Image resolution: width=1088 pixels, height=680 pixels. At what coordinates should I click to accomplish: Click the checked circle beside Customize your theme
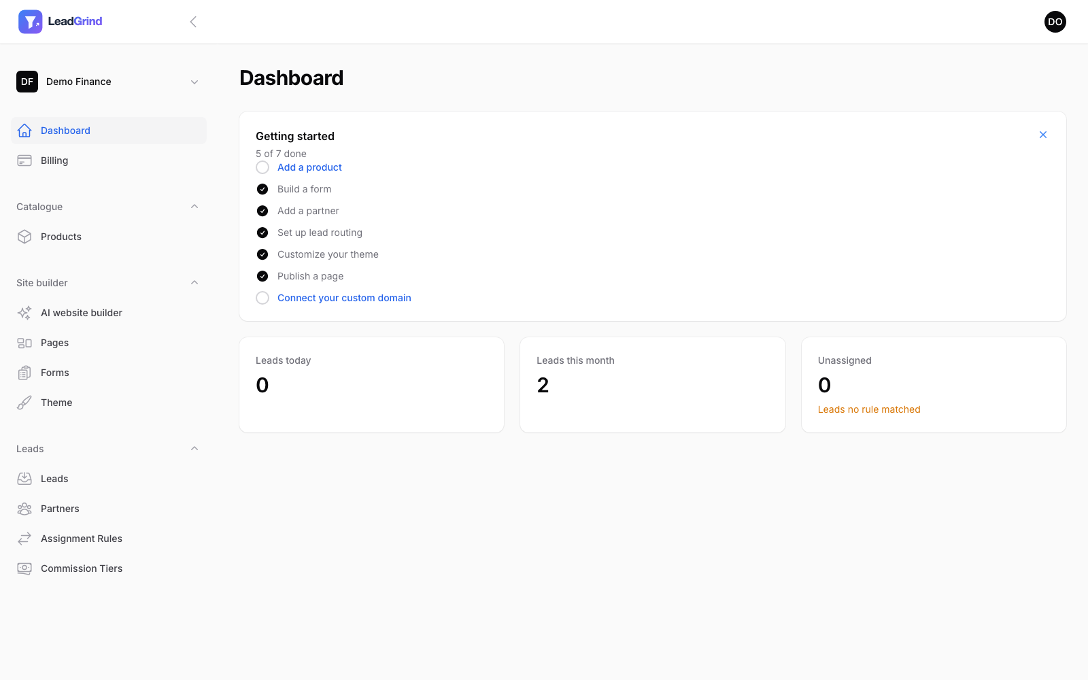[262, 254]
